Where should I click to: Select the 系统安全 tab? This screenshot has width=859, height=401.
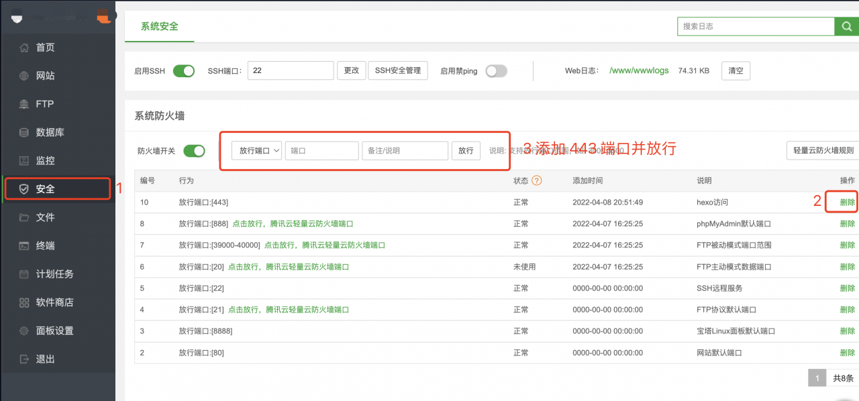(x=160, y=26)
